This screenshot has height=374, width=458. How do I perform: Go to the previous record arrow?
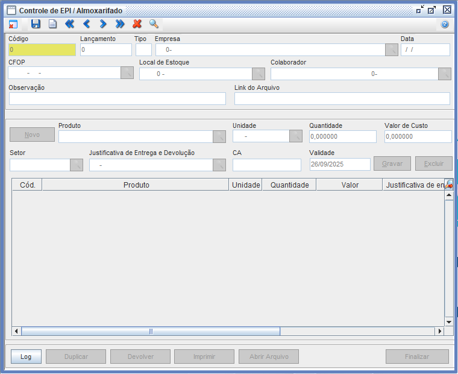click(x=86, y=24)
